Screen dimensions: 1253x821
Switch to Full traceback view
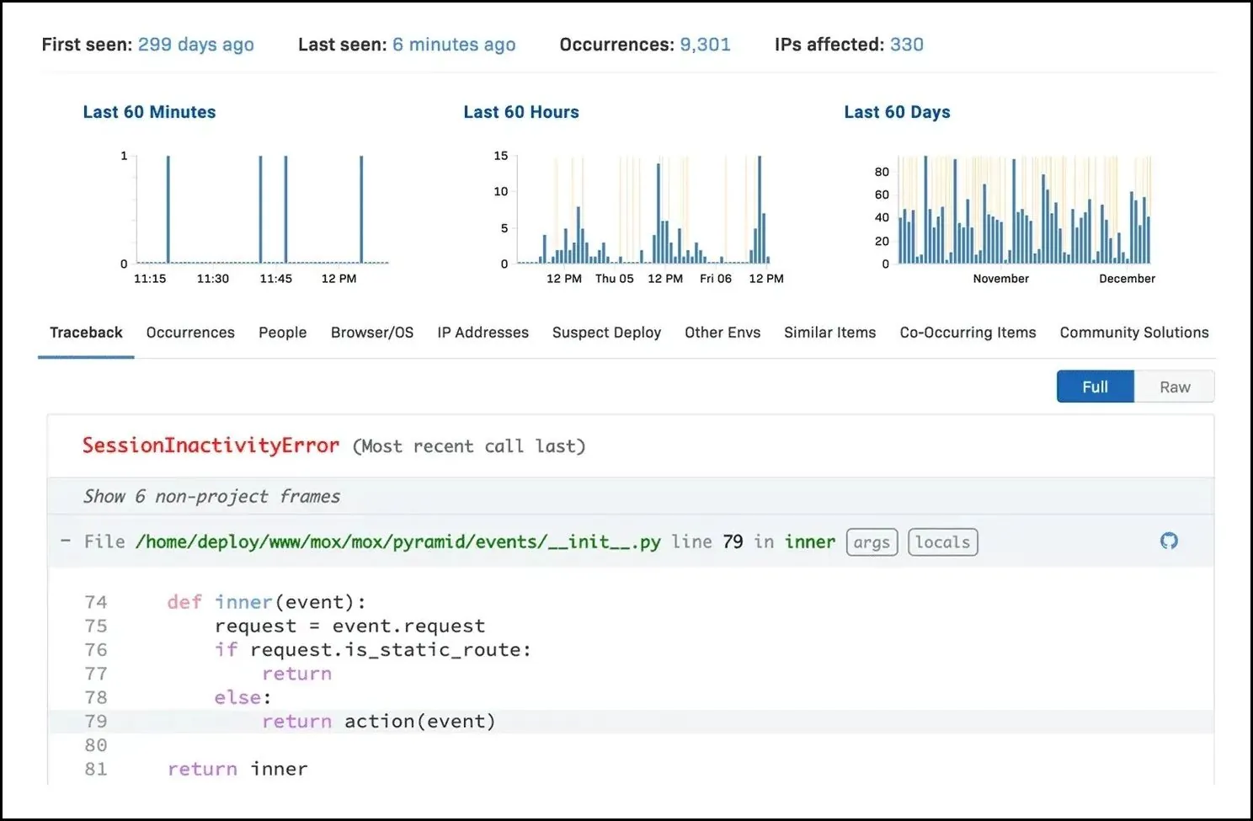(1096, 387)
